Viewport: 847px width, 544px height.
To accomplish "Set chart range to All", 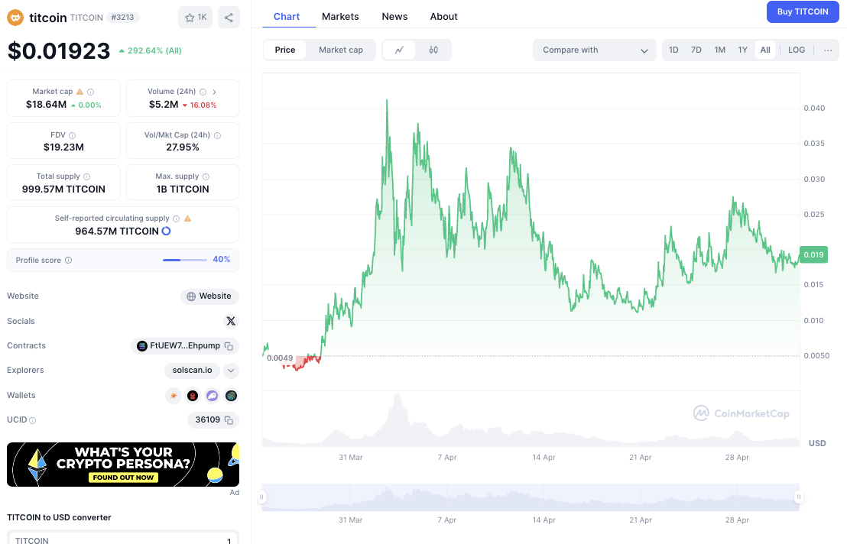I will [765, 50].
